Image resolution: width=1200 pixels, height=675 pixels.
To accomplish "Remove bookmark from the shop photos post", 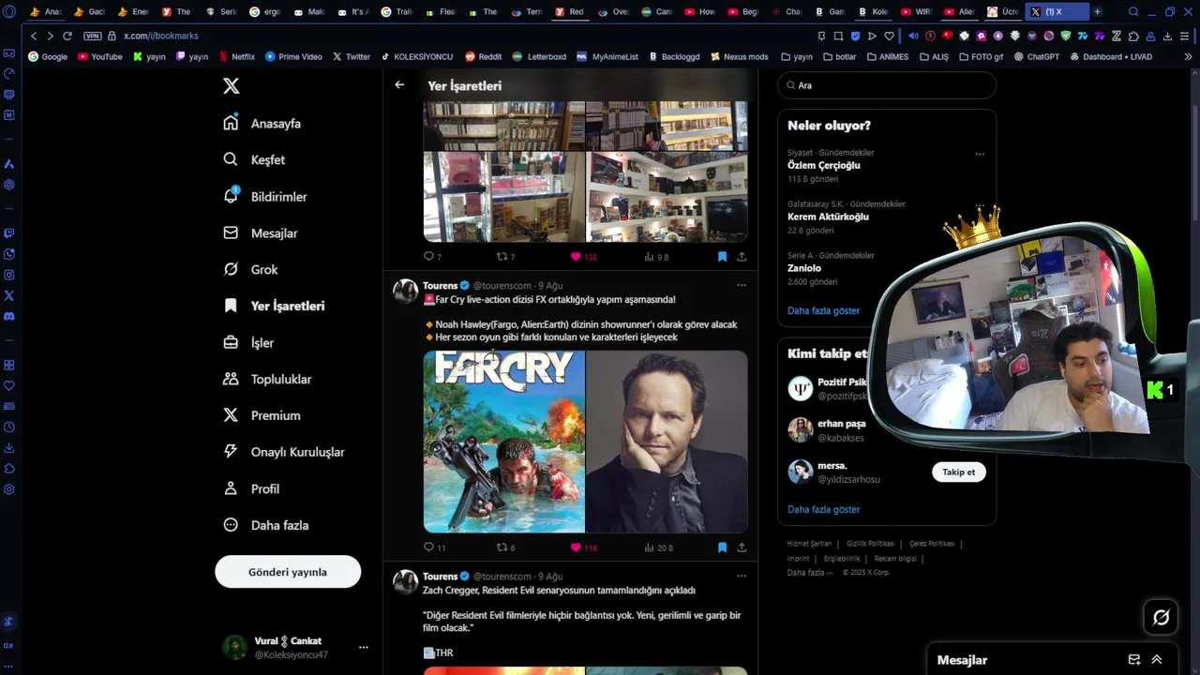I will coord(722,256).
